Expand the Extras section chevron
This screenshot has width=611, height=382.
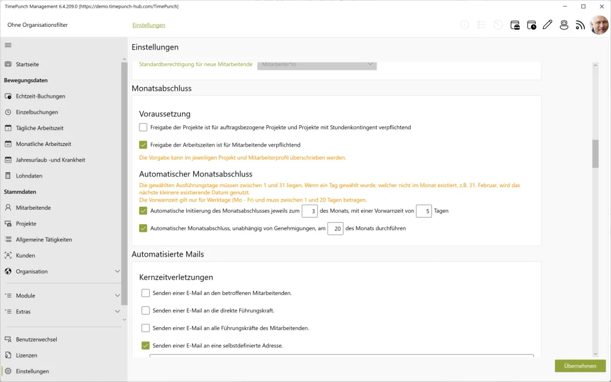(x=118, y=311)
